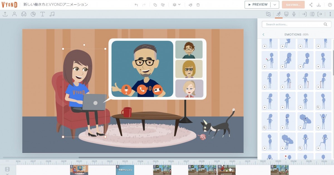Open the Text tool library
The width and height of the screenshot is (334, 175).
(43, 14)
